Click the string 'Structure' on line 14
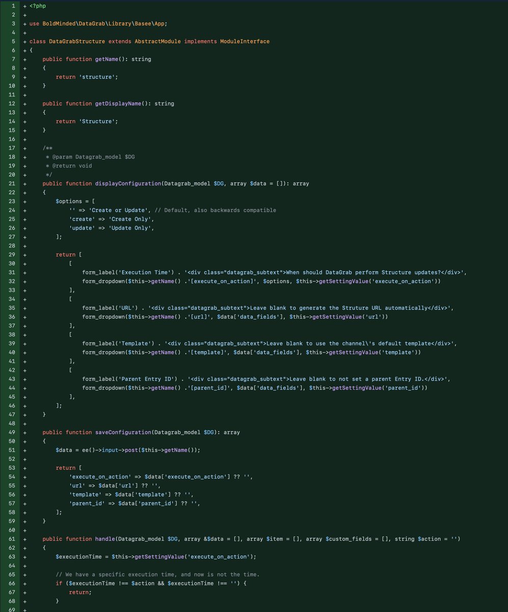This screenshot has width=508, height=612. click(x=97, y=121)
